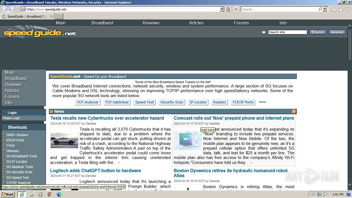352x198 pixels.
Task: Launch Microsoft Edge from taskbar
Action: (59, 194)
